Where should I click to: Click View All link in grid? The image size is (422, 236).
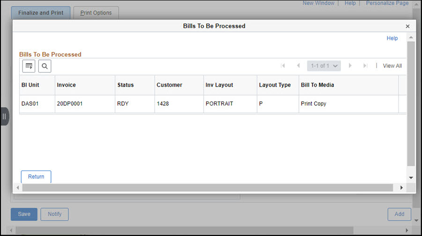coord(392,66)
